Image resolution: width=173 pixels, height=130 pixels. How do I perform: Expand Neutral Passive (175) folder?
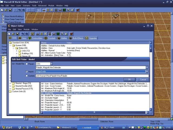(x=10, y=89)
